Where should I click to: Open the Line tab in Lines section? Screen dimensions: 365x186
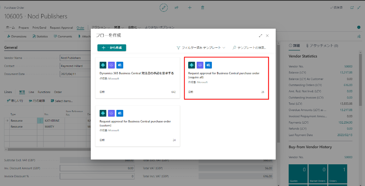pos(31,92)
